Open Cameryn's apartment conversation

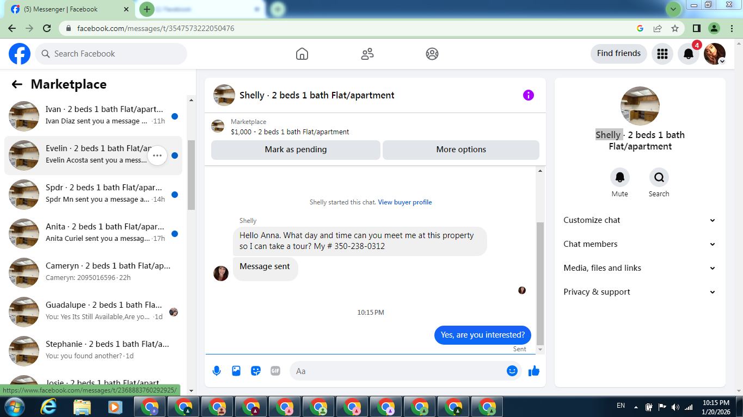[93, 273]
